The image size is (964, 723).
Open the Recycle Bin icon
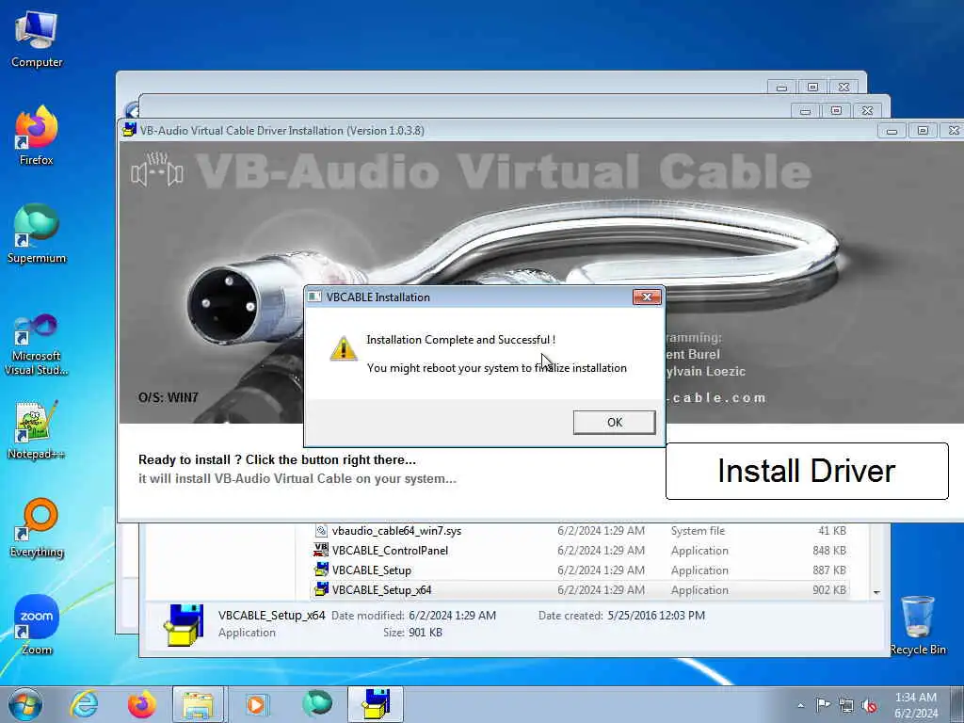click(x=917, y=625)
